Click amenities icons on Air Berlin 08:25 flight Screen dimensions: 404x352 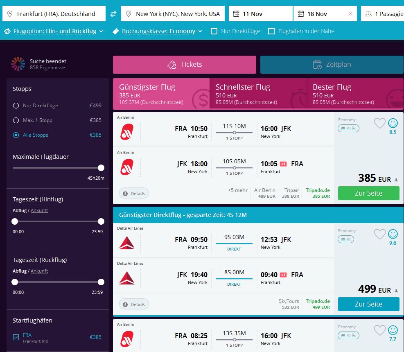click(x=348, y=336)
